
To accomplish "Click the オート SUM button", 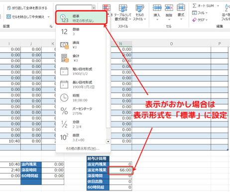I will pyautogui.click(x=203, y=6).
